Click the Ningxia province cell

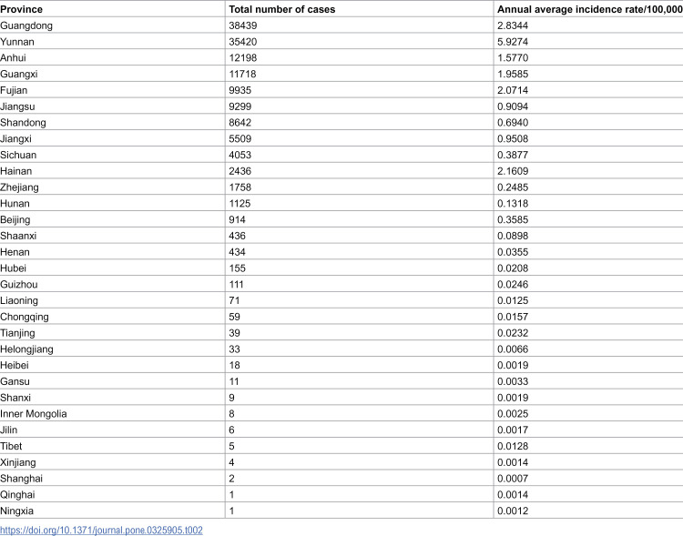[x=16, y=511]
